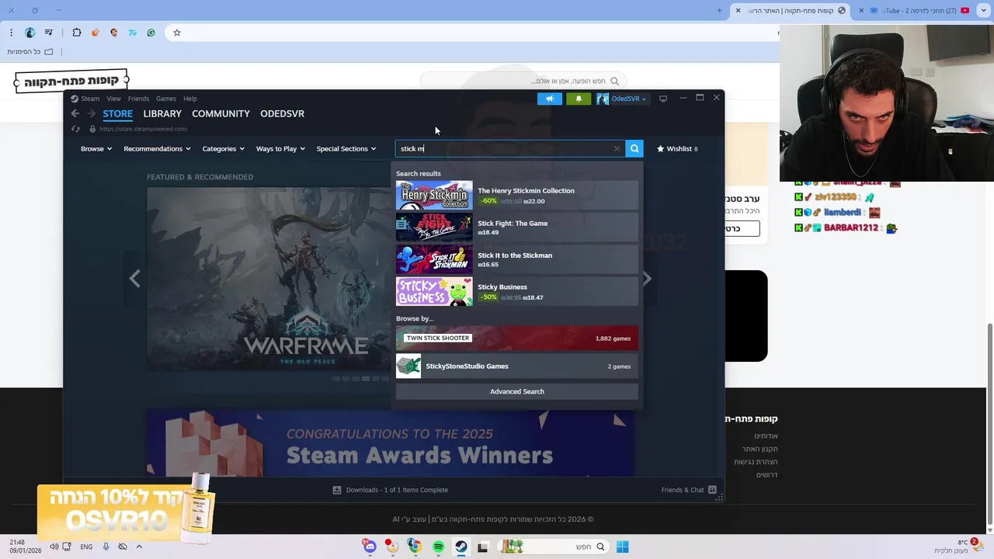Image resolution: width=994 pixels, height=559 pixels.
Task: Open a new Chrome tab
Action: [719, 11]
